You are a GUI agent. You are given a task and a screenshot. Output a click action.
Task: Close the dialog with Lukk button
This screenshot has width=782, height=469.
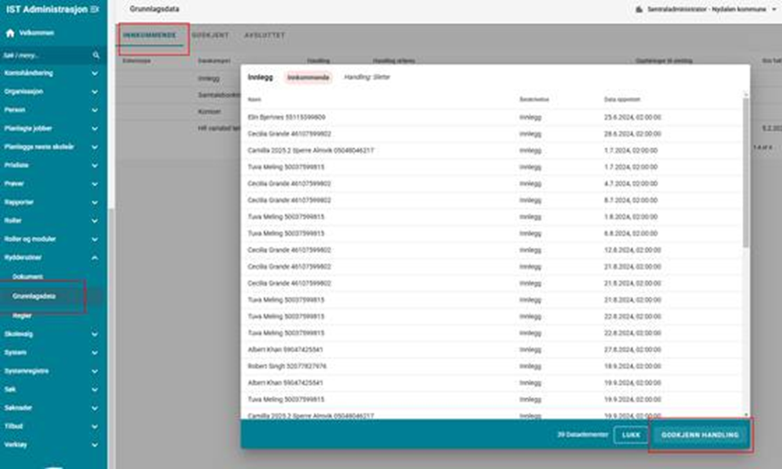(630, 435)
